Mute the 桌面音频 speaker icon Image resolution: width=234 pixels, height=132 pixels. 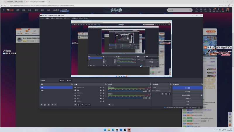146,98
